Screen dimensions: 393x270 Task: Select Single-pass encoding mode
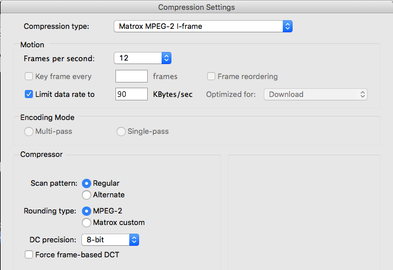coord(121,132)
